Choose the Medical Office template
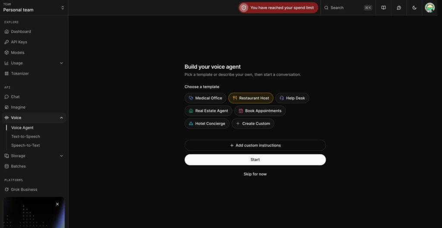Screen dimensions: 442x228 [205, 98]
